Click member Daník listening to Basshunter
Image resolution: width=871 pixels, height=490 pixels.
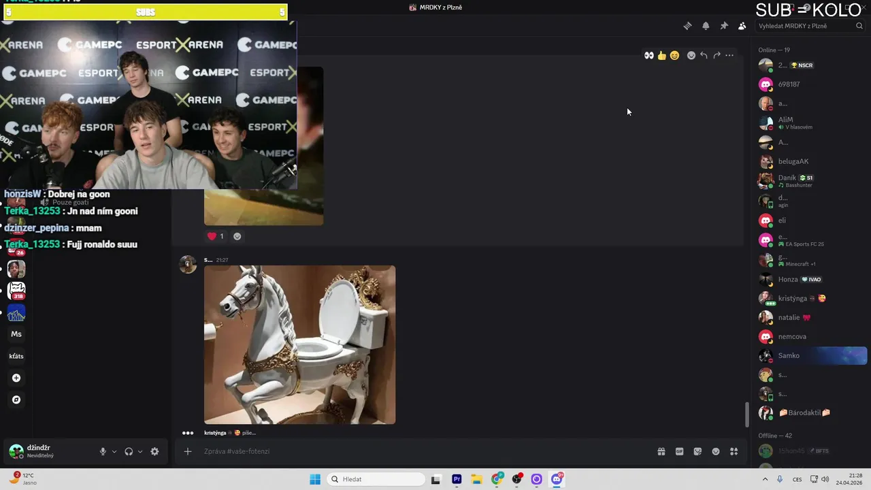pos(812,181)
